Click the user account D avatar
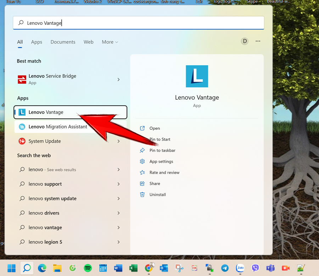Image resolution: width=319 pixels, height=276 pixels. (x=245, y=41)
